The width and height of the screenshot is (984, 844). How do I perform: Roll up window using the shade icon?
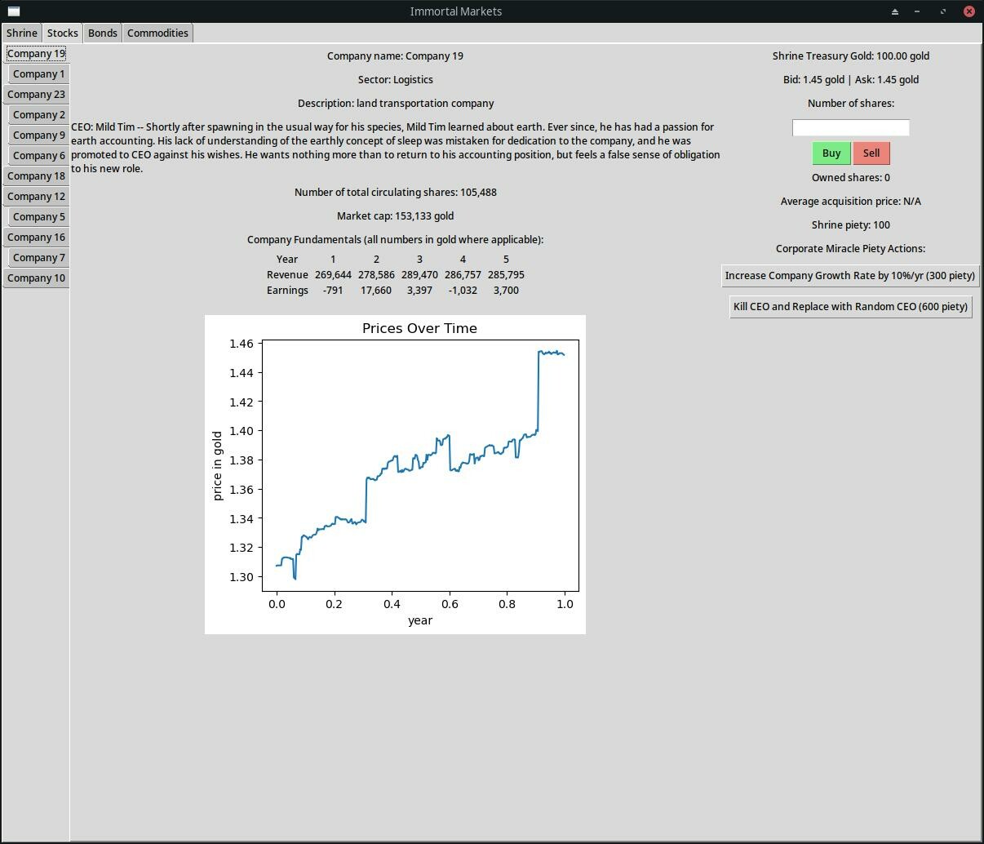click(894, 11)
